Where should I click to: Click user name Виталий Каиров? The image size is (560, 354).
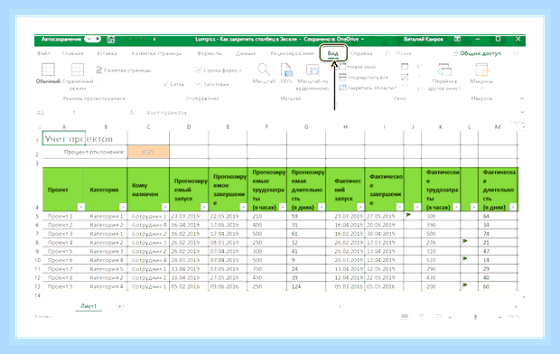click(424, 39)
